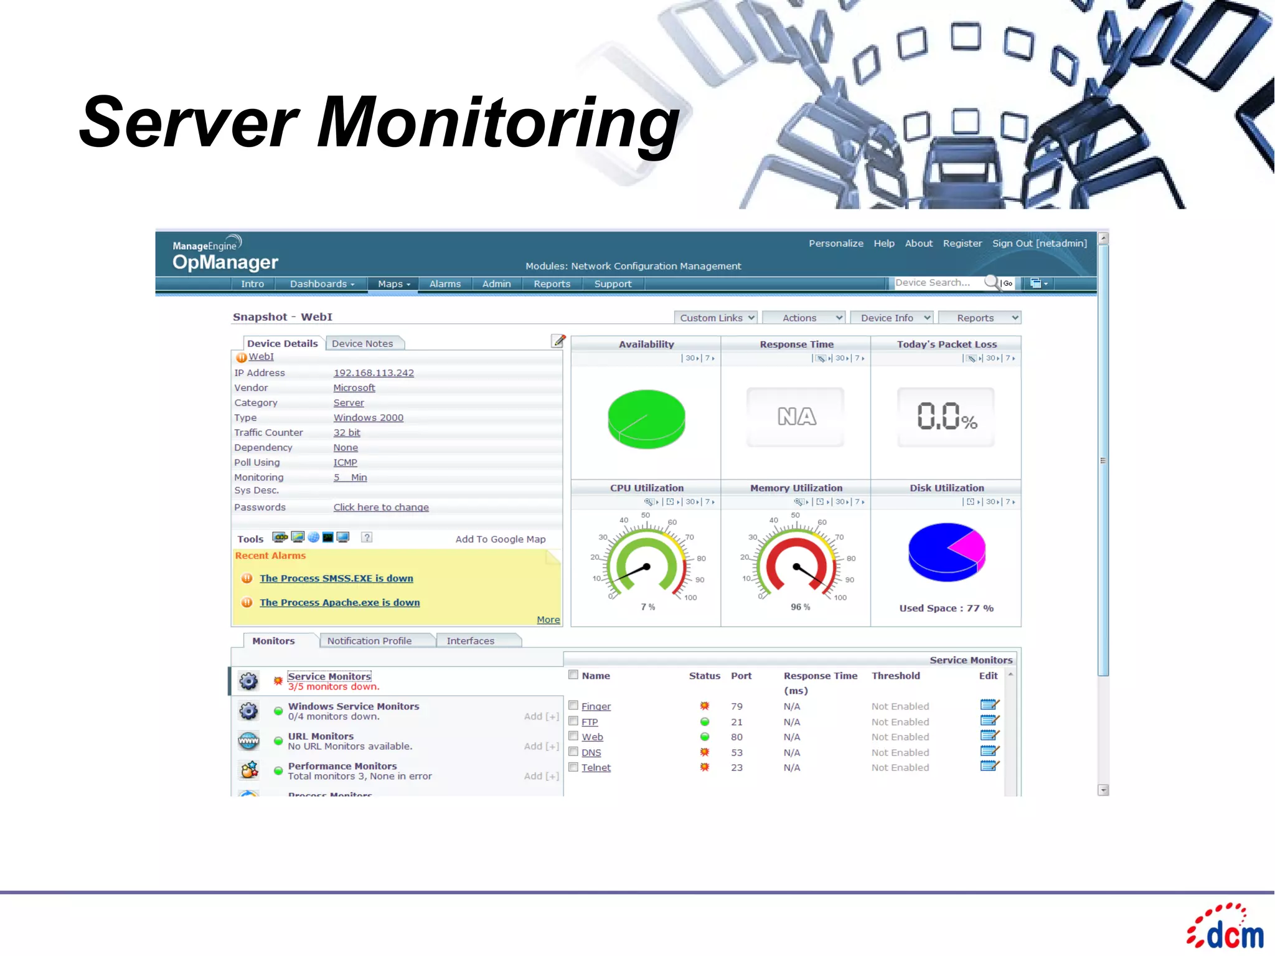The width and height of the screenshot is (1275, 956).
Task: Edit the Telnet service monitor row
Action: click(x=989, y=766)
